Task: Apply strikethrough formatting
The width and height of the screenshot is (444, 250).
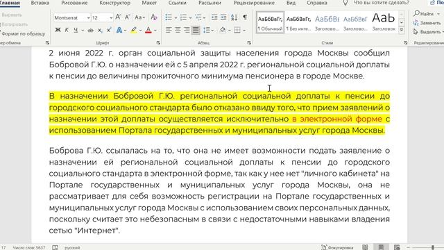Action: [91, 30]
